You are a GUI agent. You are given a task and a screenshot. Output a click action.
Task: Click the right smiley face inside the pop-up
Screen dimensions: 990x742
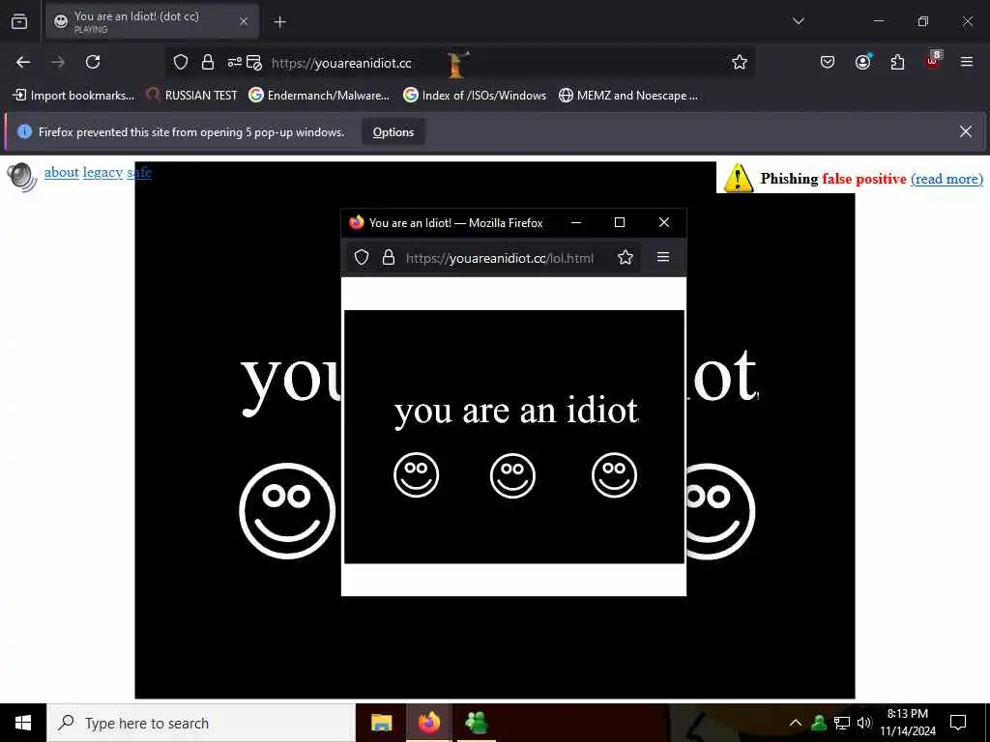(614, 475)
